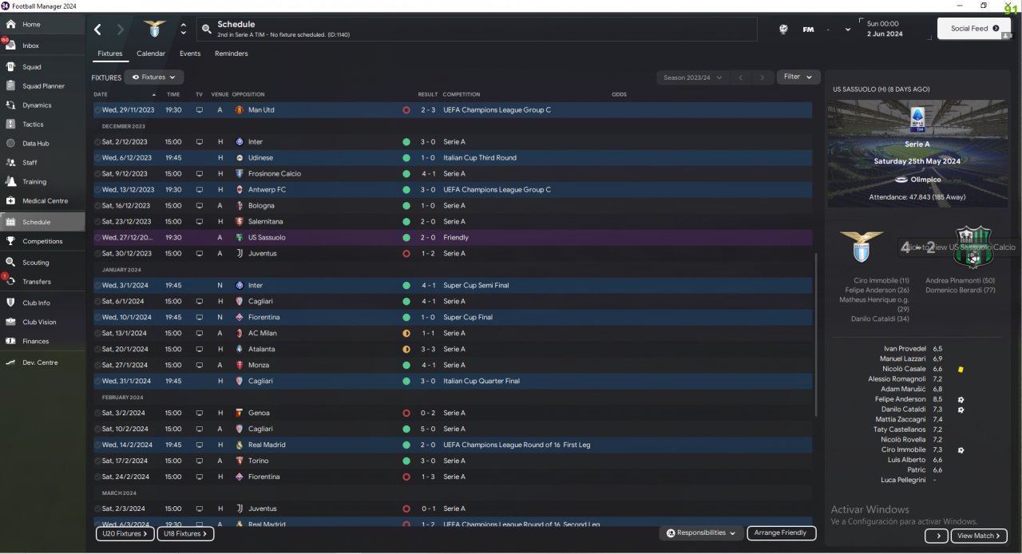Click the Scouting magnifier icon
This screenshot has width=1022, height=554.
tap(10, 262)
